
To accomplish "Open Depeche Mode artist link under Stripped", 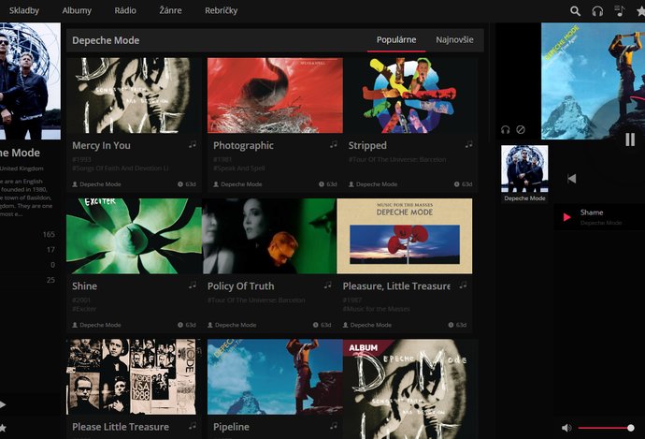I will click(x=377, y=184).
